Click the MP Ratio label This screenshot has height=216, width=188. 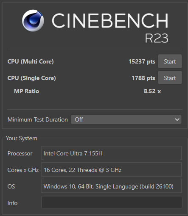pyautogui.click(x=27, y=91)
